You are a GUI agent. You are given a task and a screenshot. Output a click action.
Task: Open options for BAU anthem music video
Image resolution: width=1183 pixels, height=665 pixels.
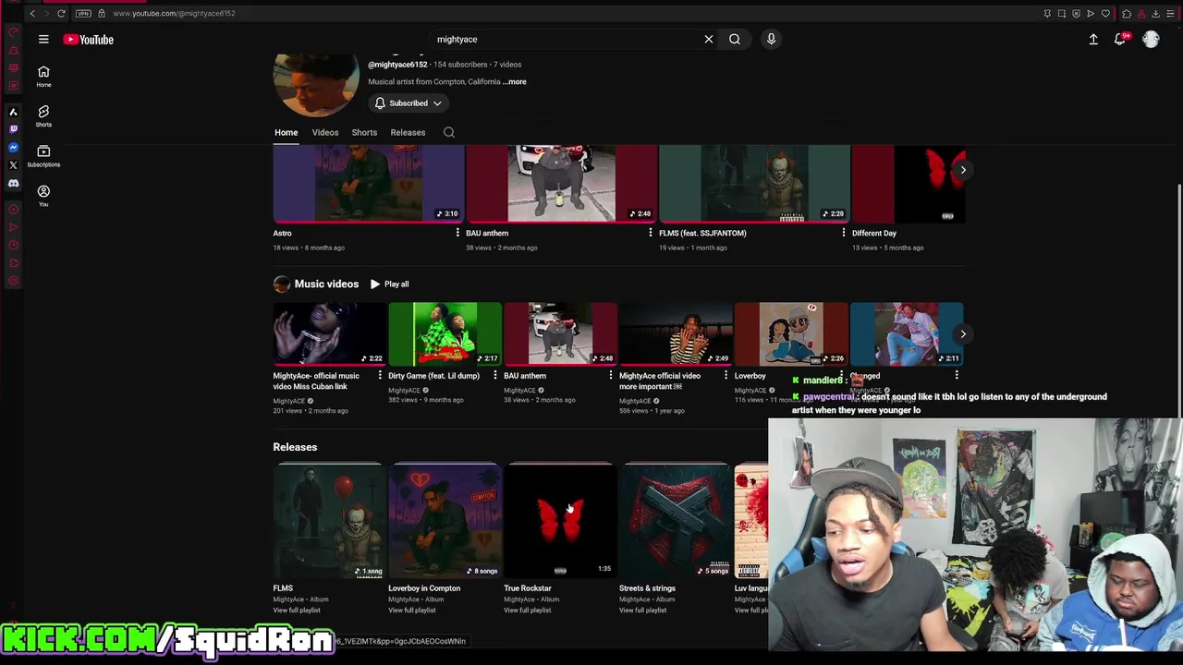tap(610, 376)
